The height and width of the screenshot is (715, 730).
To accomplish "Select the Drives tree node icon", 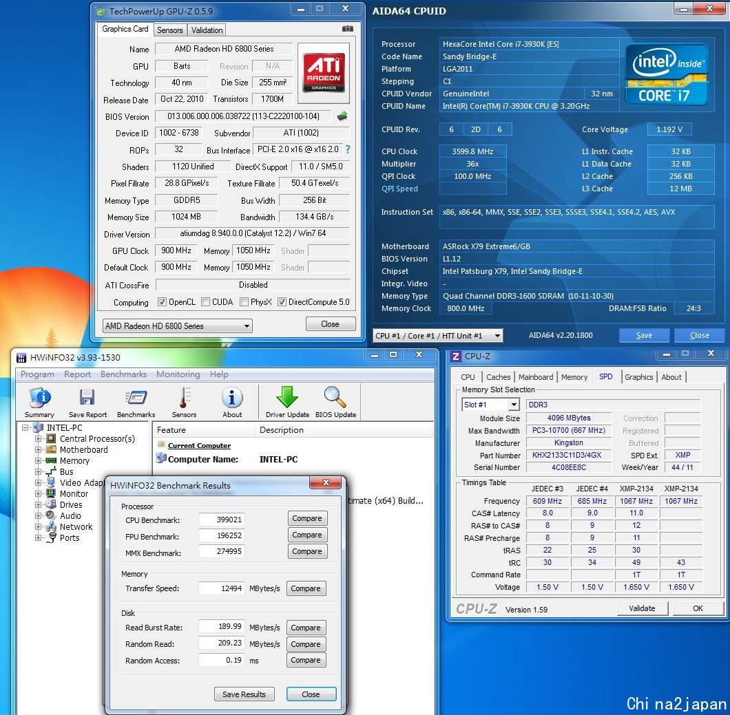I will (x=51, y=504).
